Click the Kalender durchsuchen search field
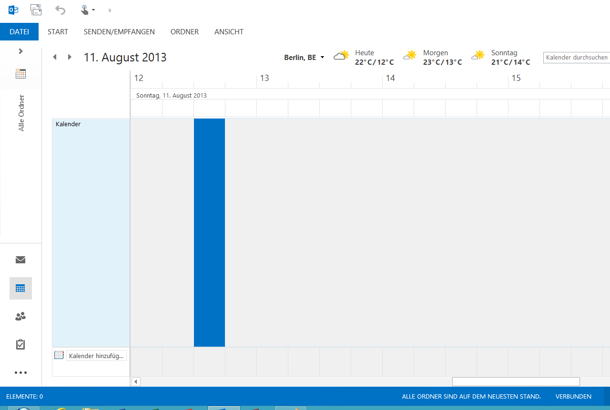Screen dimensions: 610x410 pyautogui.click(x=576, y=58)
